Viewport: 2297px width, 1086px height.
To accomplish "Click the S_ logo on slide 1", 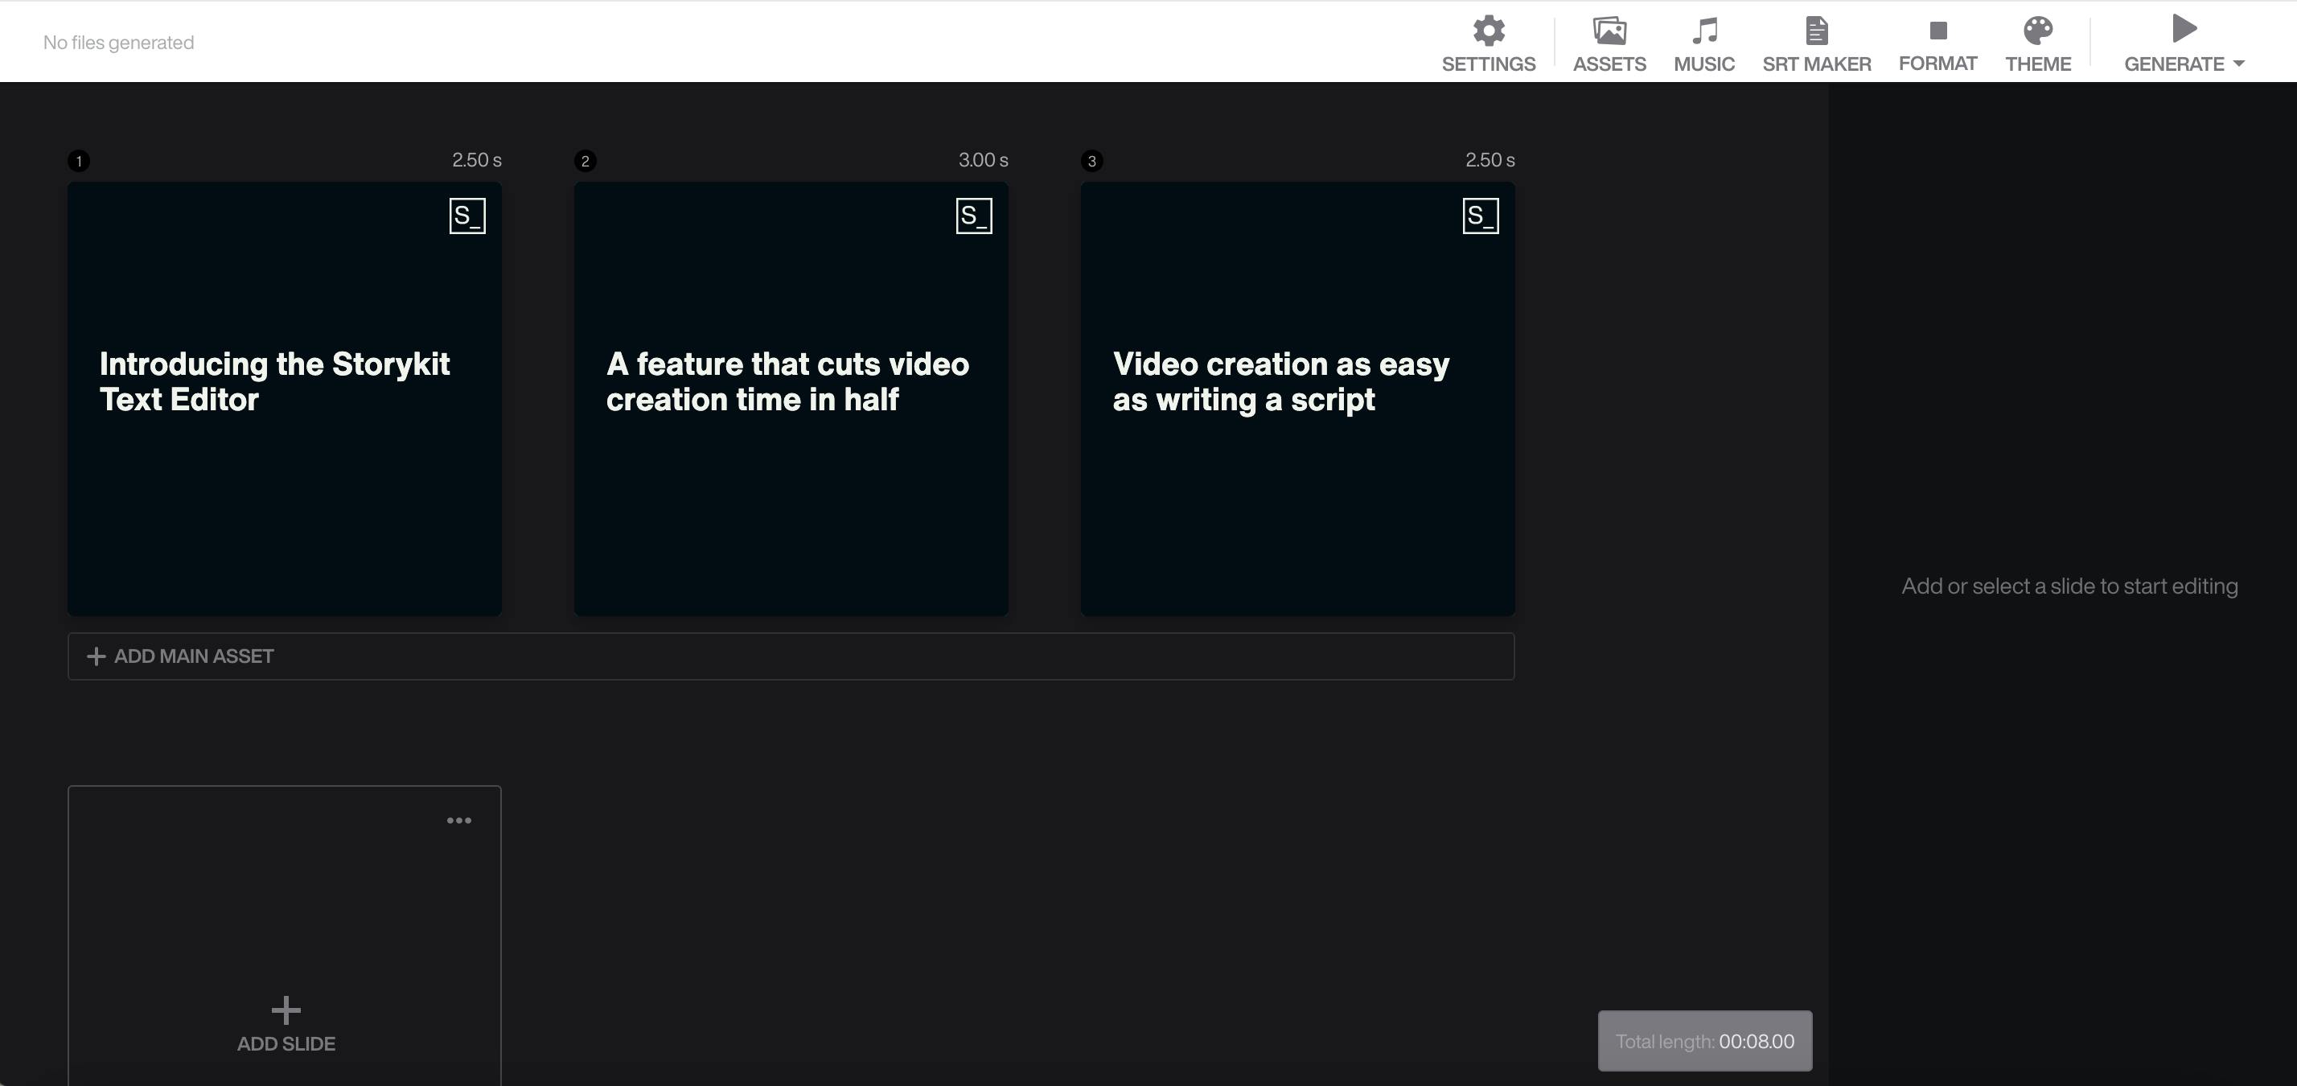I will 467,216.
